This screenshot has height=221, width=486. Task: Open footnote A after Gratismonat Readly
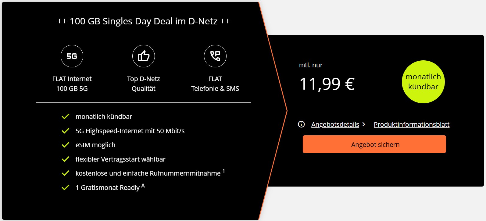click(x=143, y=186)
